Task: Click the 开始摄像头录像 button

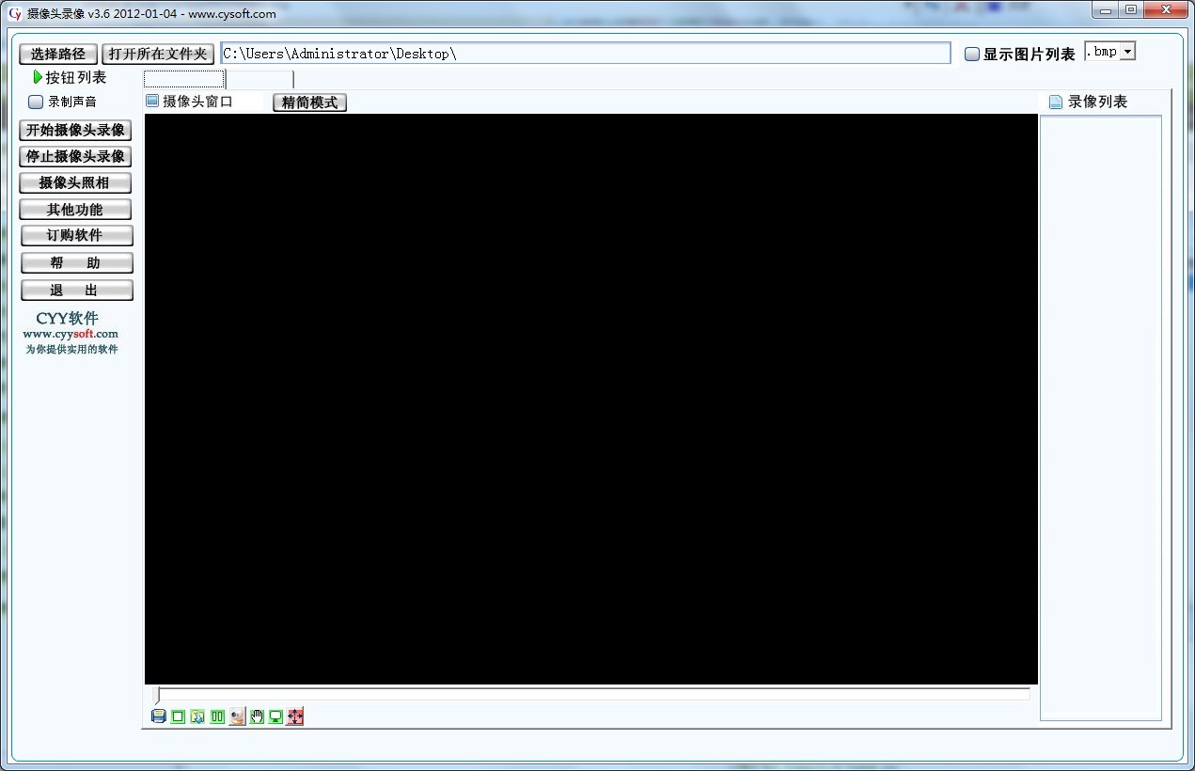Action: 75,131
